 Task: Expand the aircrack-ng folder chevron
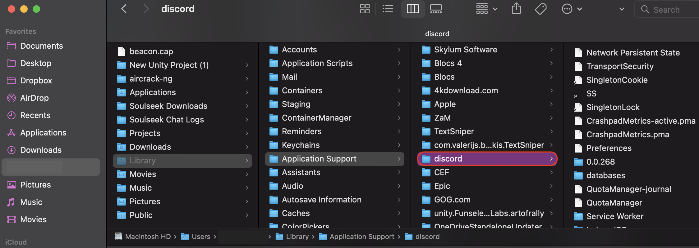247,79
